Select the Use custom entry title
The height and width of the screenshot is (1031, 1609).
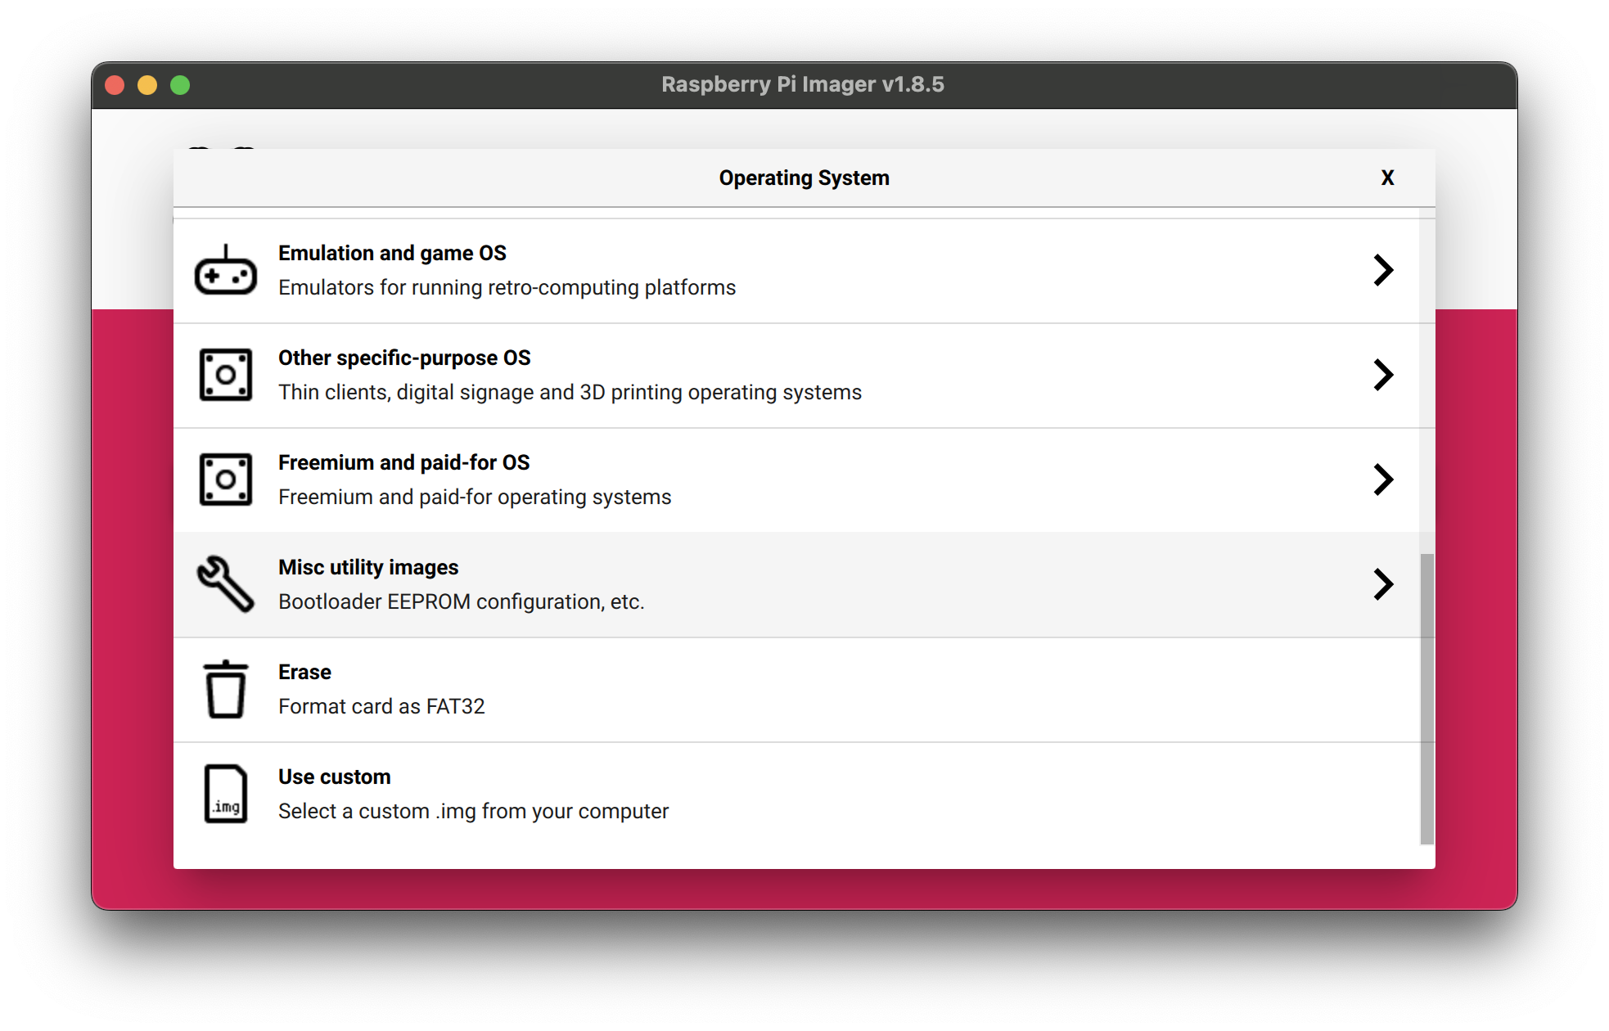coord(334,777)
